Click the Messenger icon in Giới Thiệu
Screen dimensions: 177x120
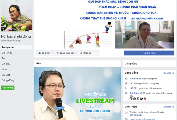[126, 112]
